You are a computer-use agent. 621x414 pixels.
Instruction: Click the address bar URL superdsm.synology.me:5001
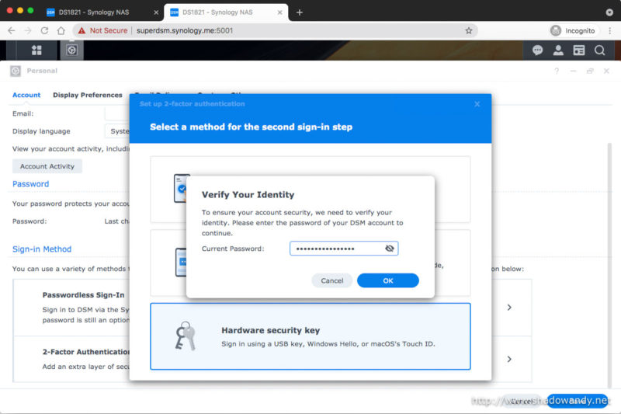pyautogui.click(x=185, y=30)
